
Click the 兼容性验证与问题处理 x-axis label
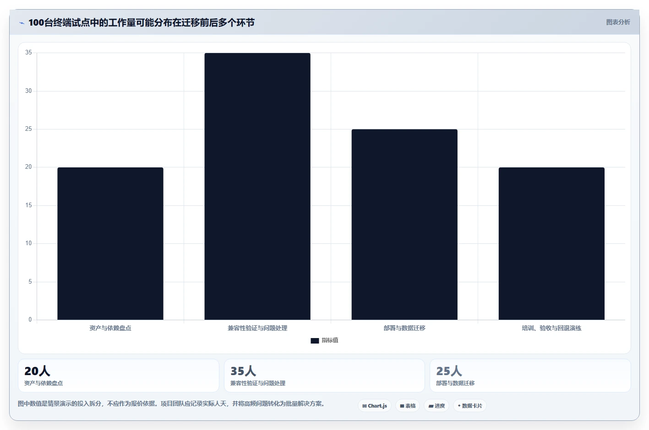[x=257, y=328]
